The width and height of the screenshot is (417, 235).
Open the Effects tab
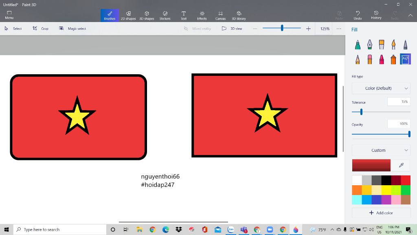(x=202, y=15)
